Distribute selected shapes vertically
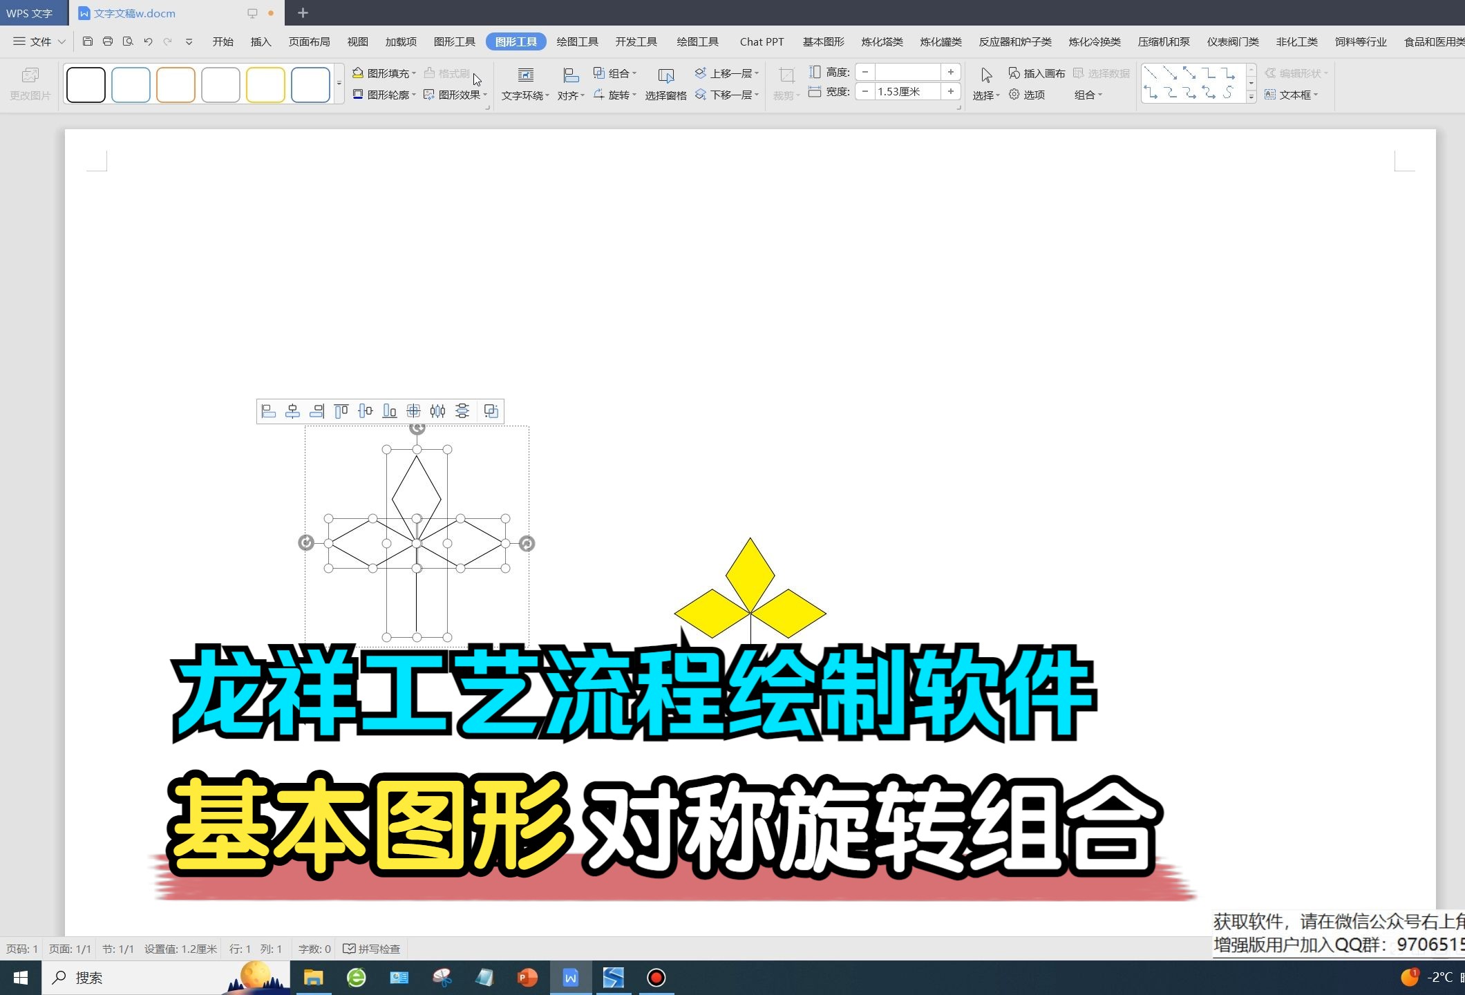This screenshot has height=995, width=1465. 462,411
